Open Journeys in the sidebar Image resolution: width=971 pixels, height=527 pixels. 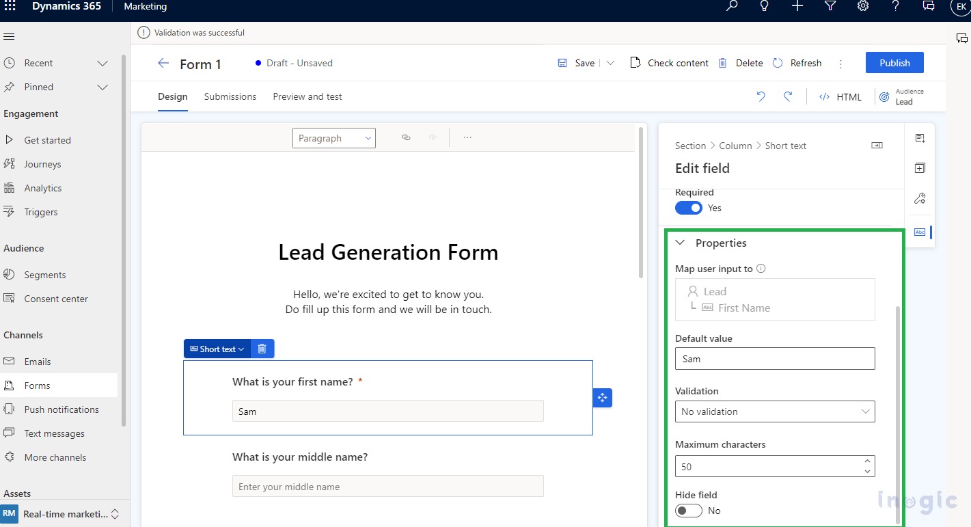(x=42, y=164)
